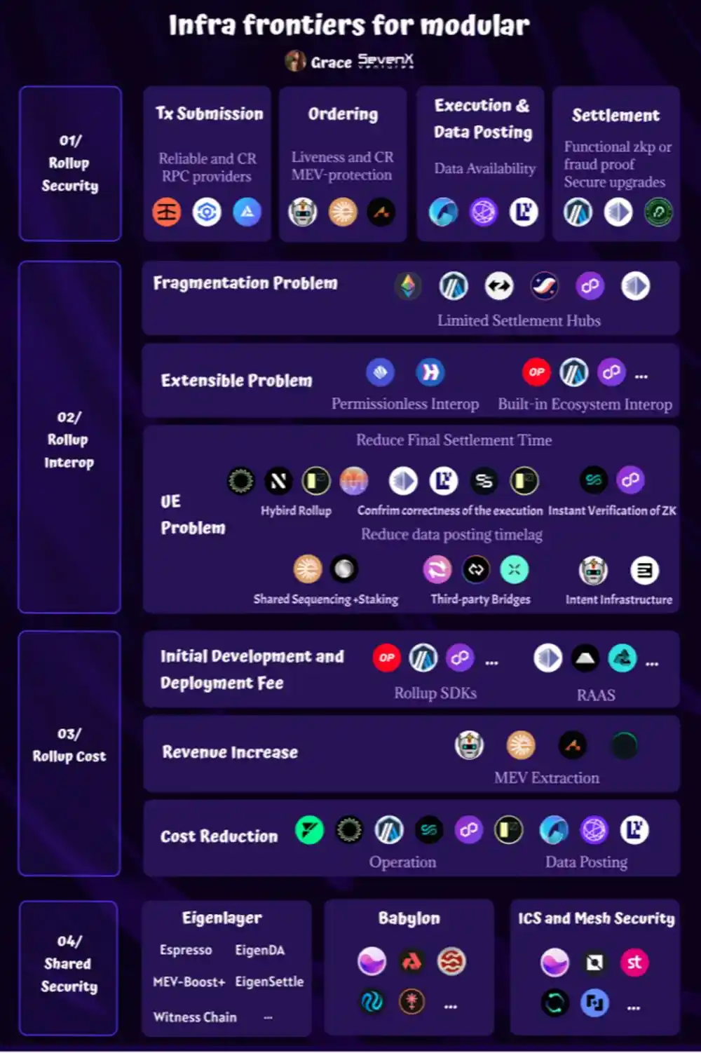Click Grace's avatar below the title
This screenshot has width=701, height=1053.
click(295, 62)
